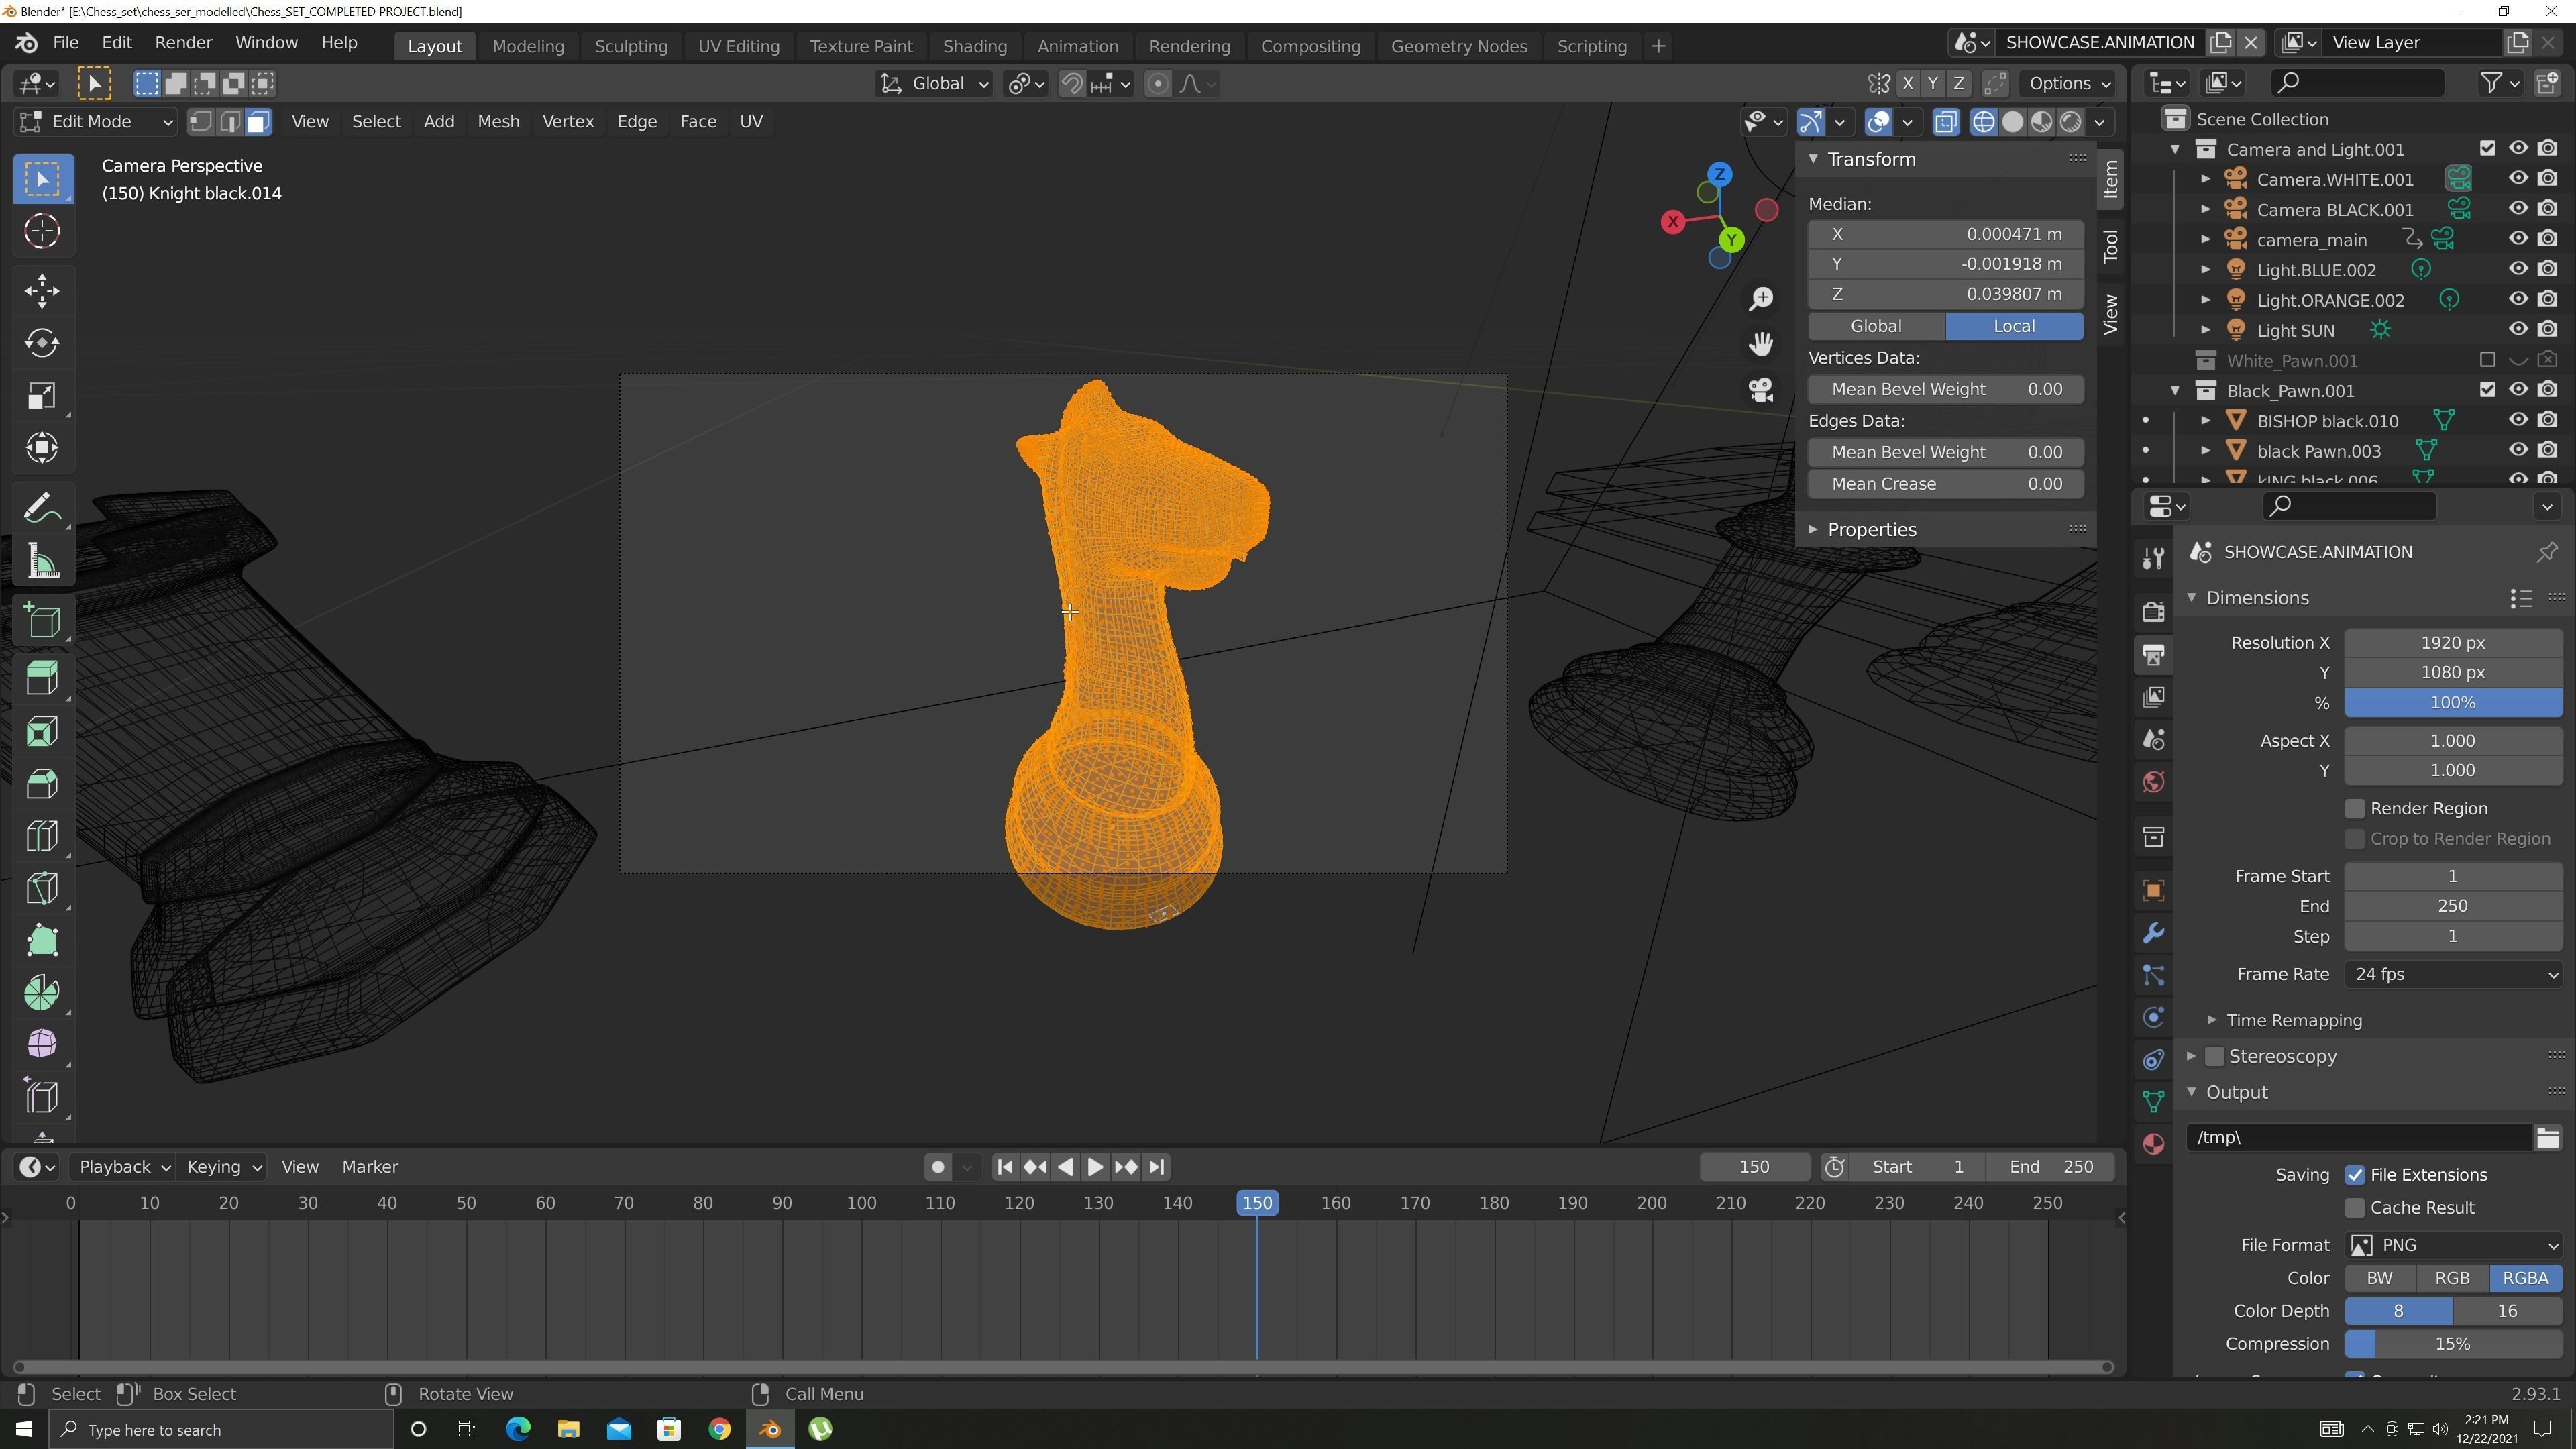Switch to vertex select mode
Viewport: 2576px width, 1449px height.
point(201,122)
